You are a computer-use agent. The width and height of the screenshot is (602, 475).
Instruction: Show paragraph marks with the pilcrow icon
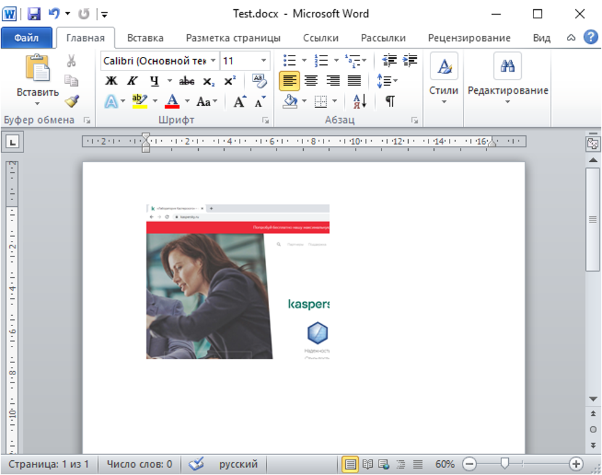pyautogui.click(x=390, y=101)
